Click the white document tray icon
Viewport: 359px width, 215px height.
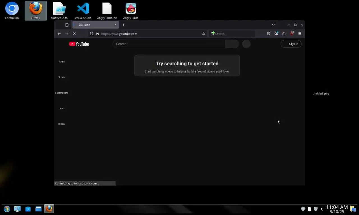click(309, 209)
